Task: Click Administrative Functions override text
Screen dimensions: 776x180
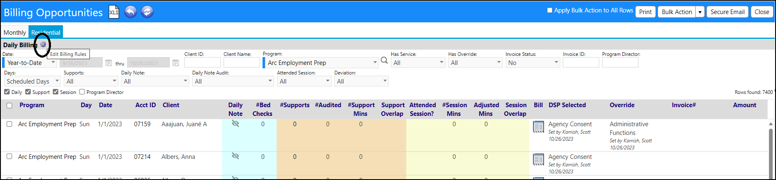Action: pyautogui.click(x=629, y=128)
